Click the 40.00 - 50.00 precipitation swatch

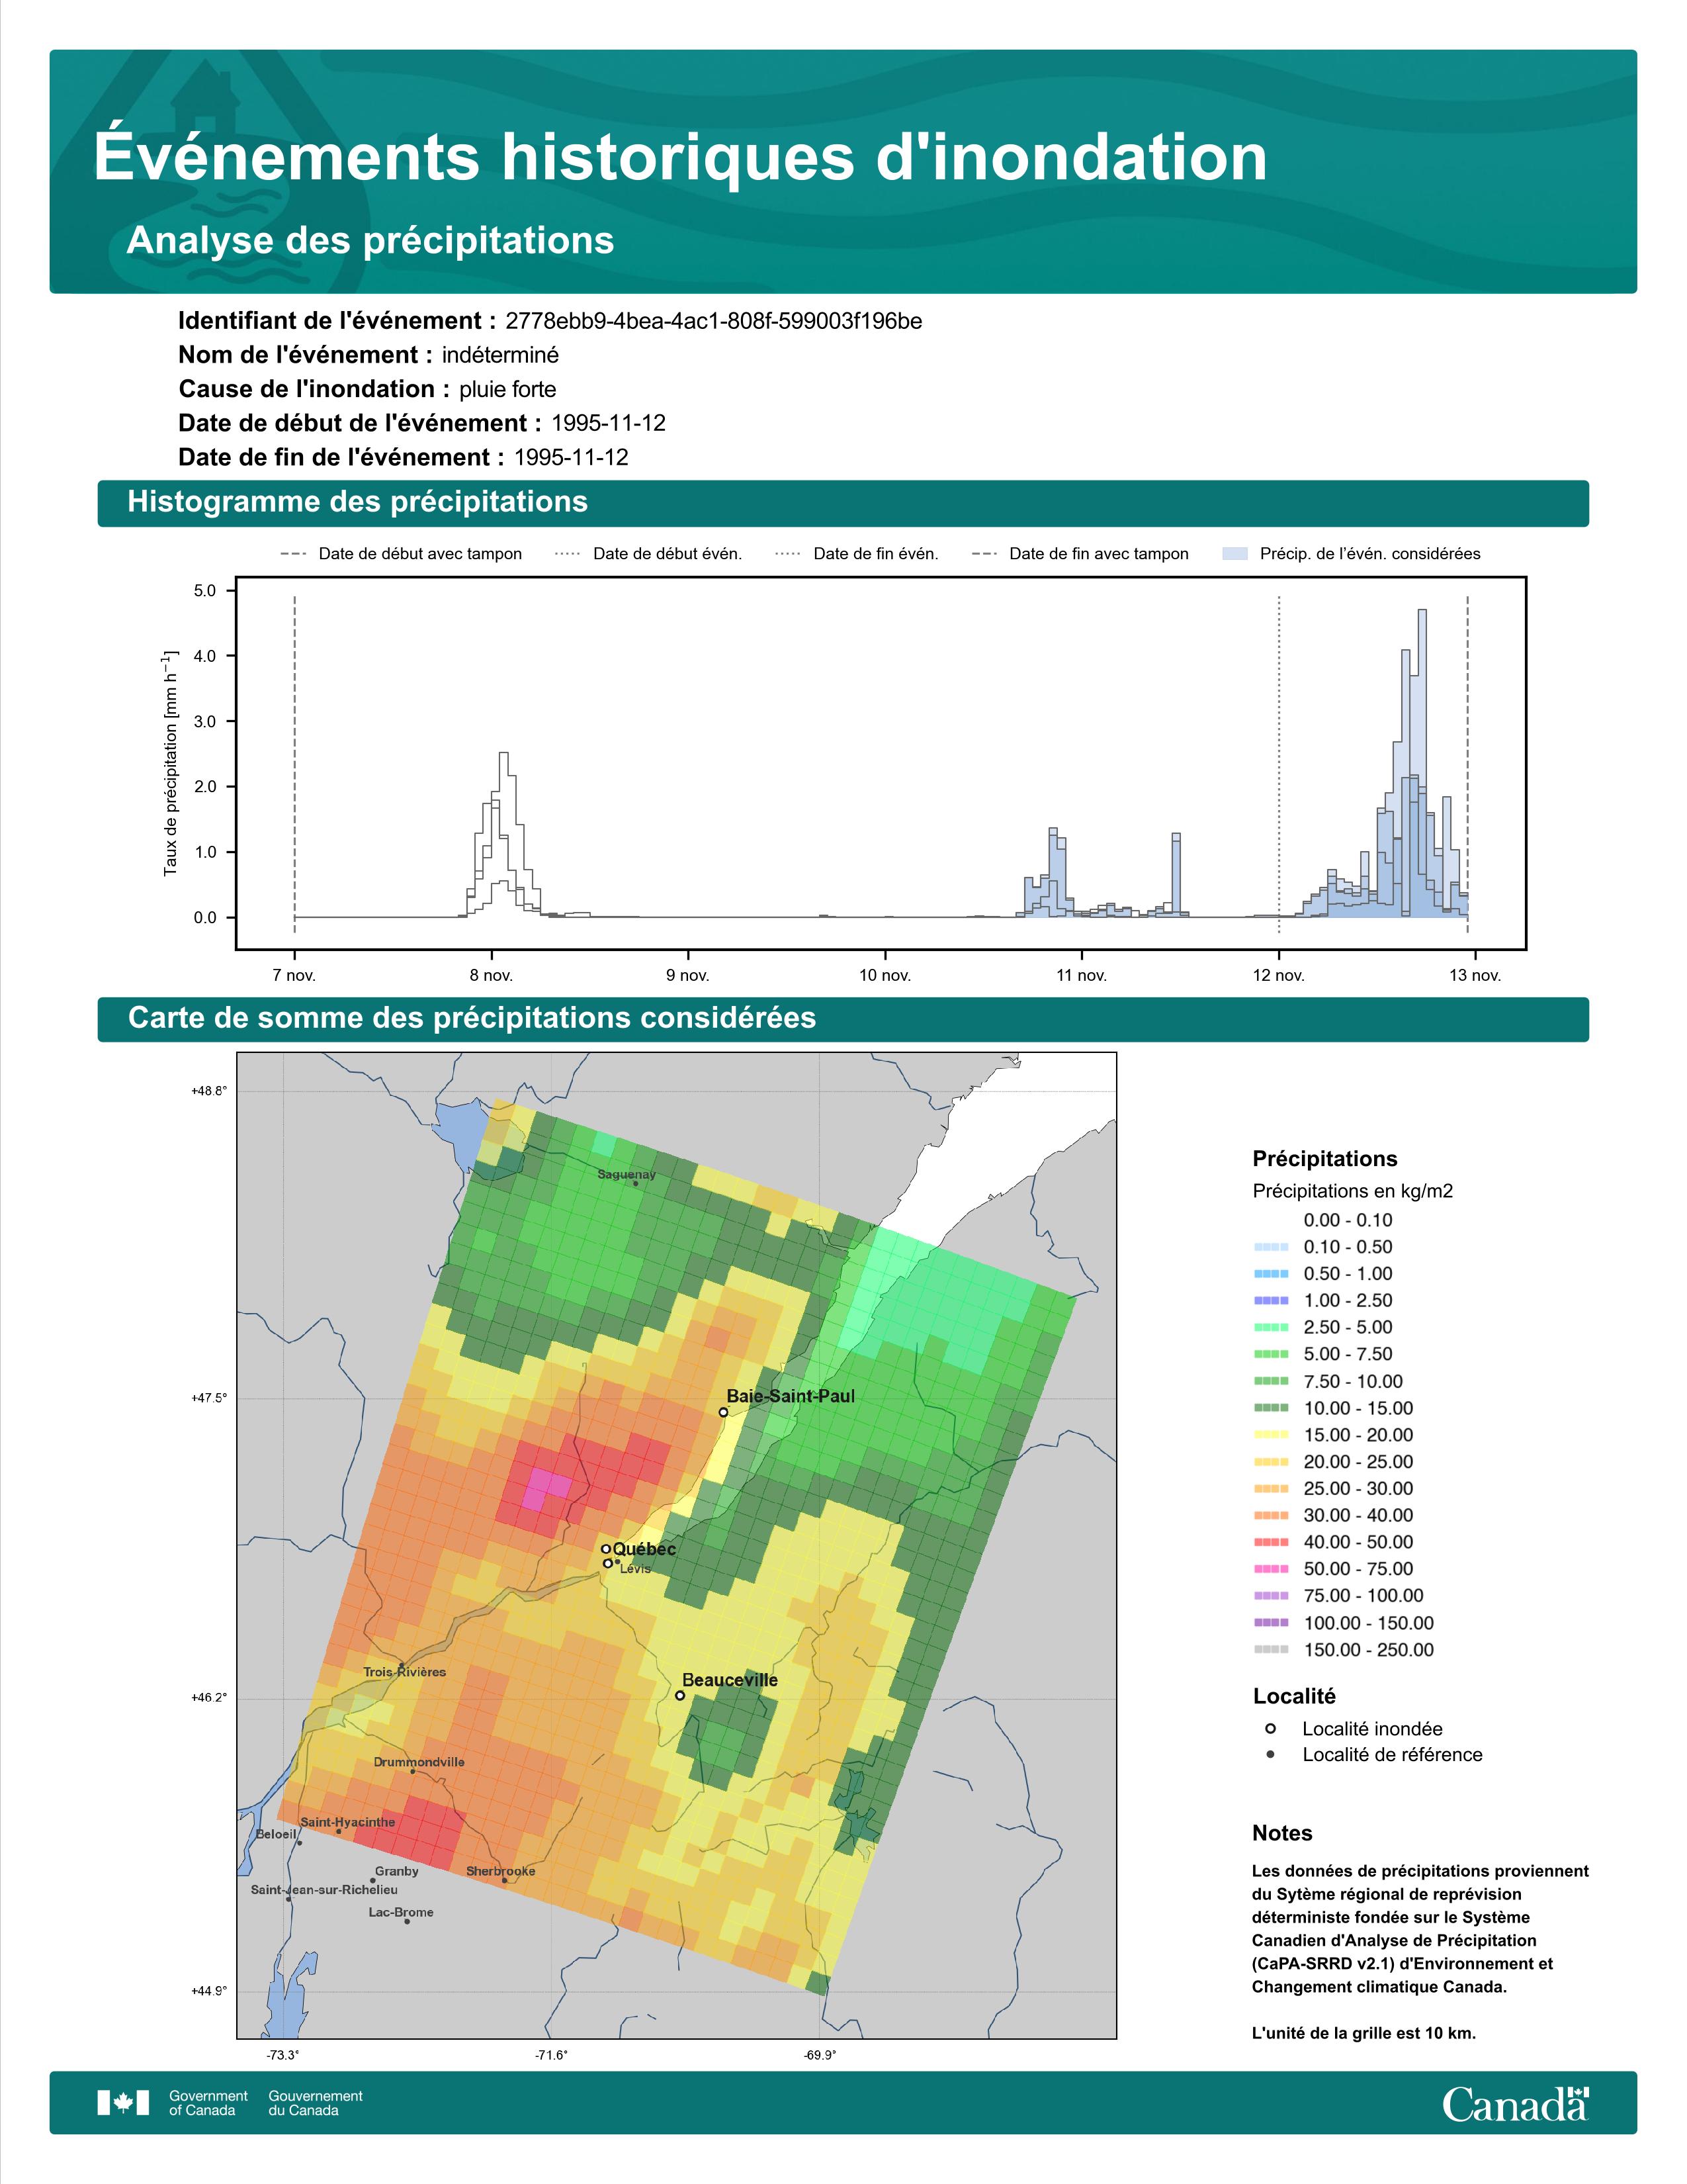[1270, 1542]
